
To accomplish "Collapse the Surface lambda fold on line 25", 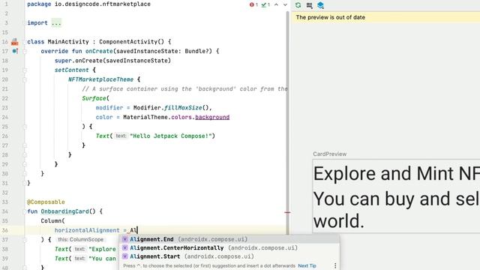I will point(25,127).
